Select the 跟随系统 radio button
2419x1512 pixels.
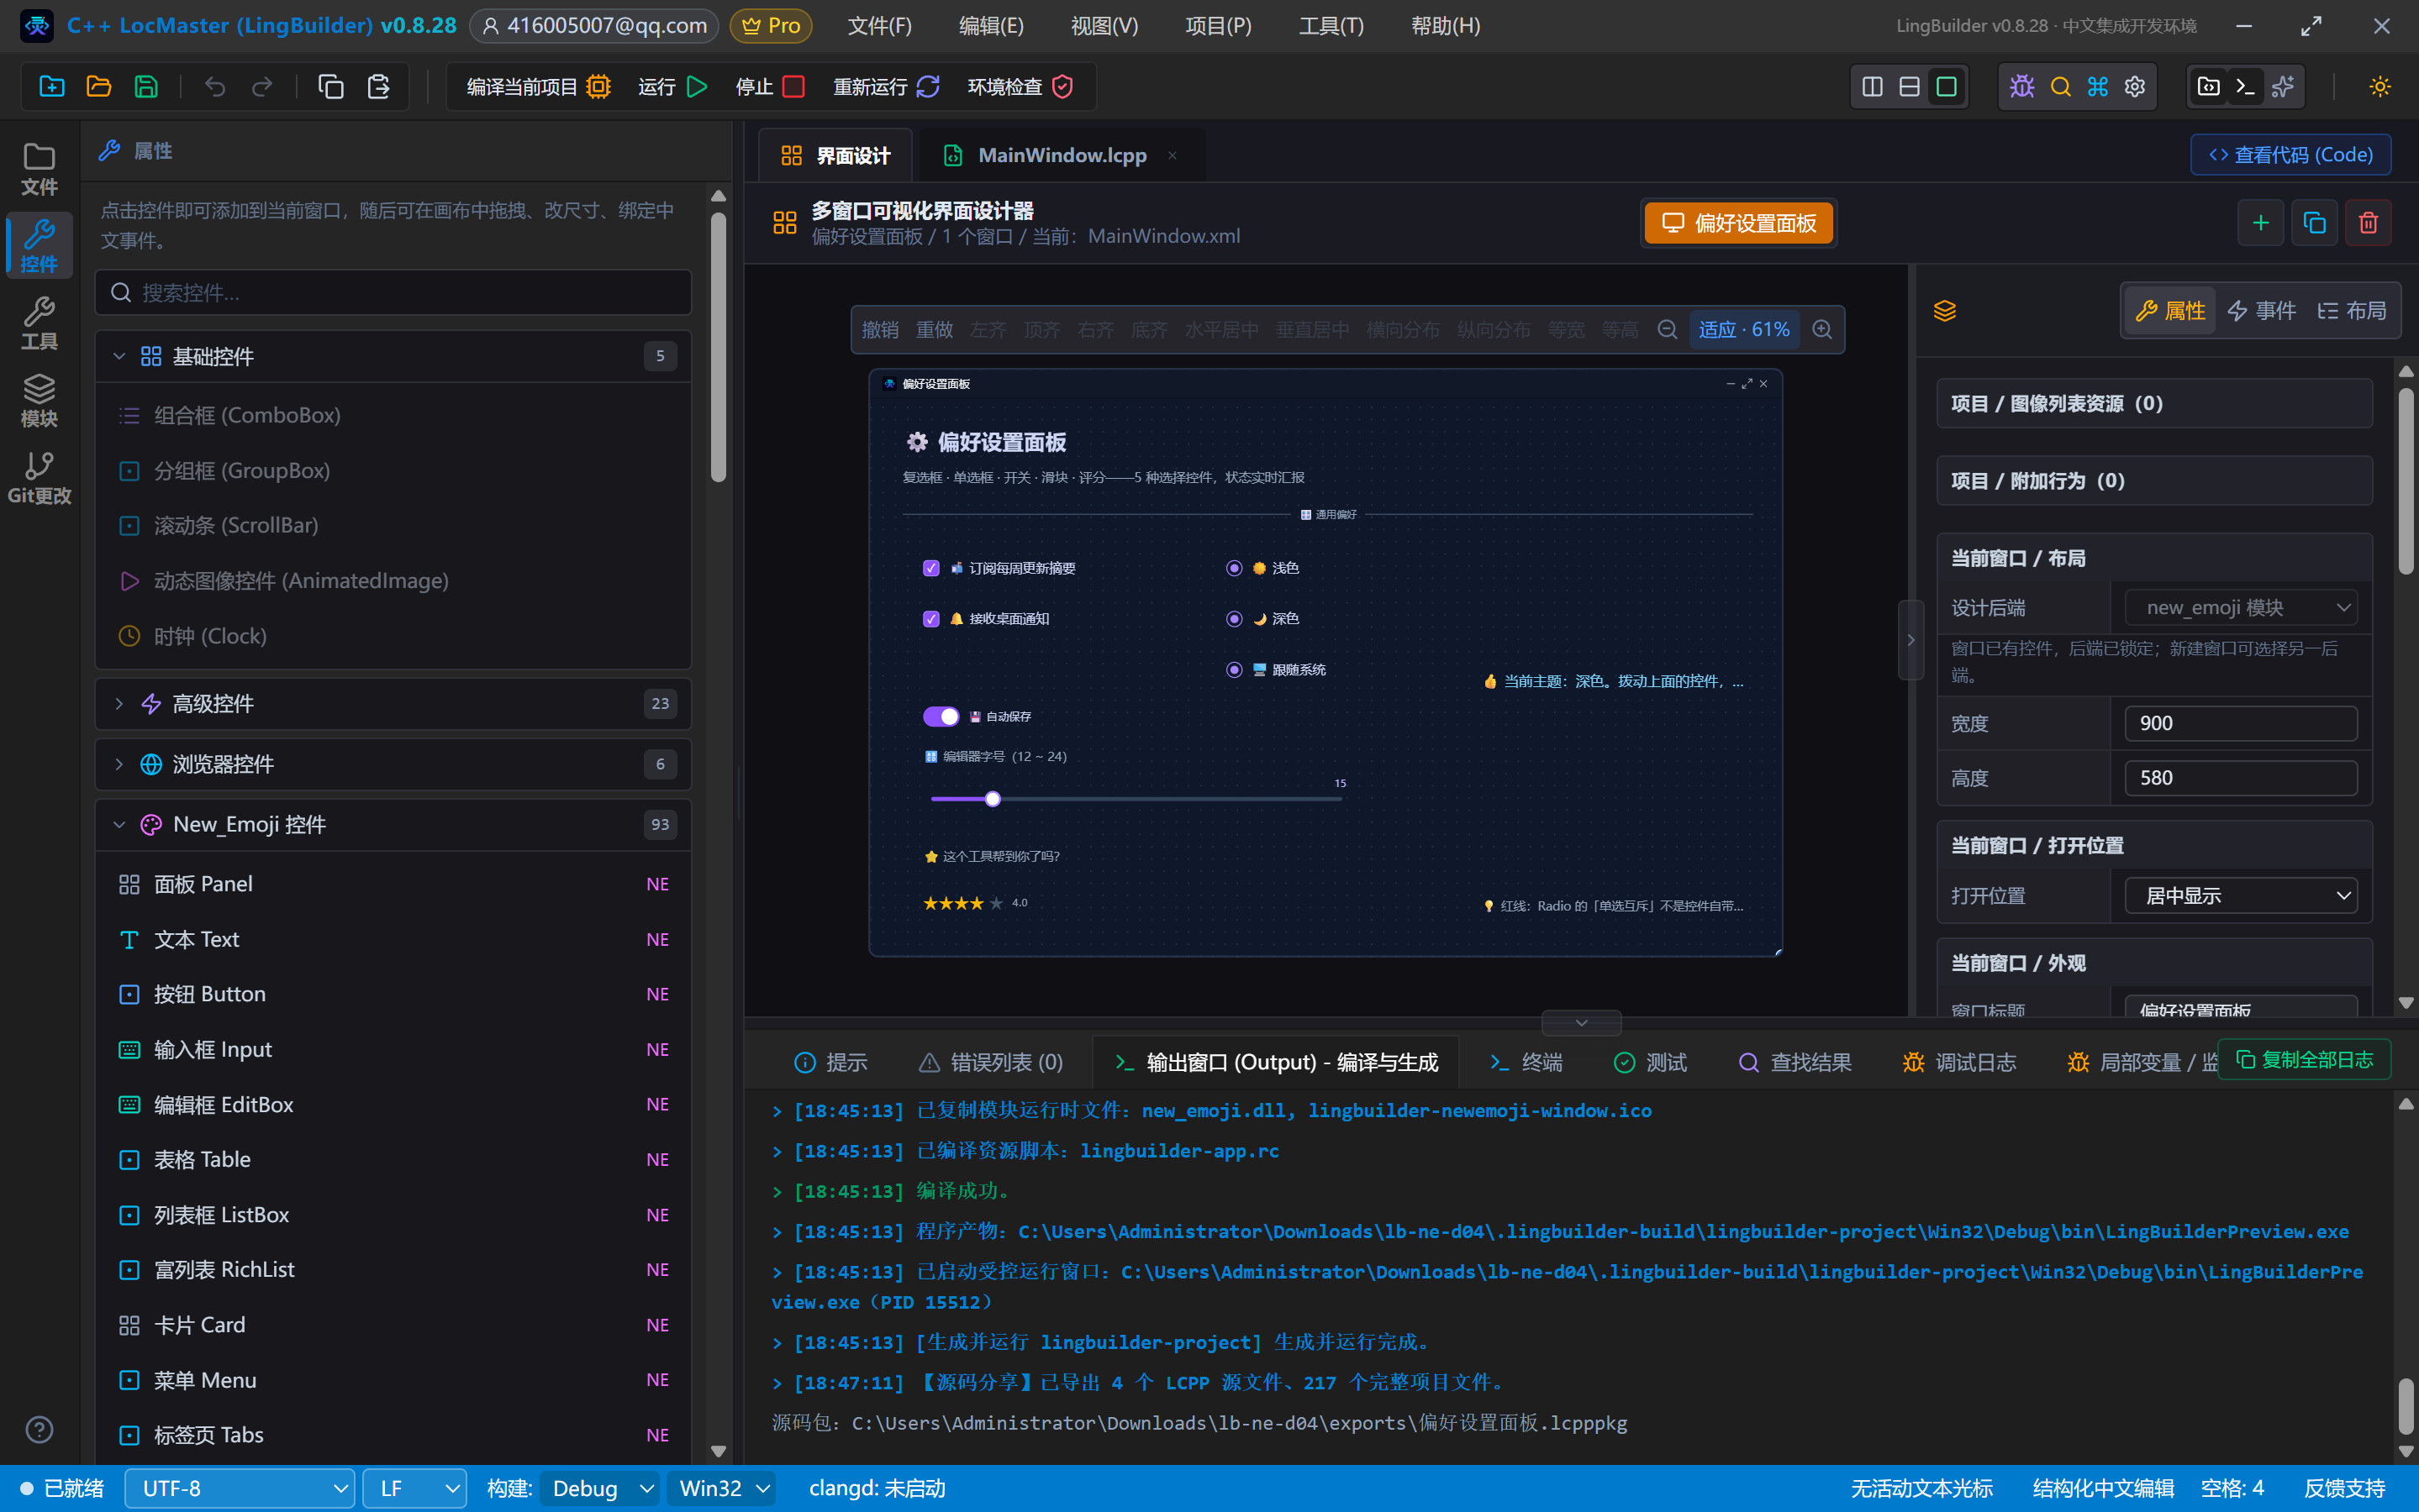tap(1235, 670)
